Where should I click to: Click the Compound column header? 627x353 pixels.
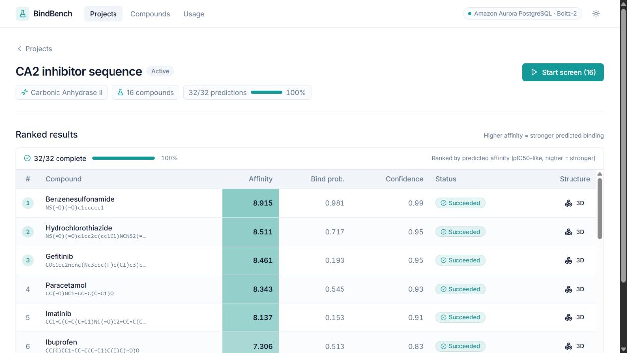tap(63, 179)
